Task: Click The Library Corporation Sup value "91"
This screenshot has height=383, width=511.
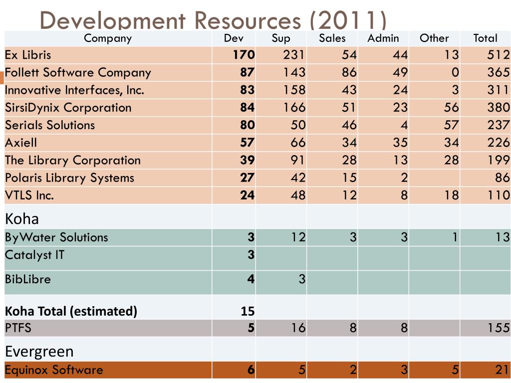Action: [x=298, y=160]
